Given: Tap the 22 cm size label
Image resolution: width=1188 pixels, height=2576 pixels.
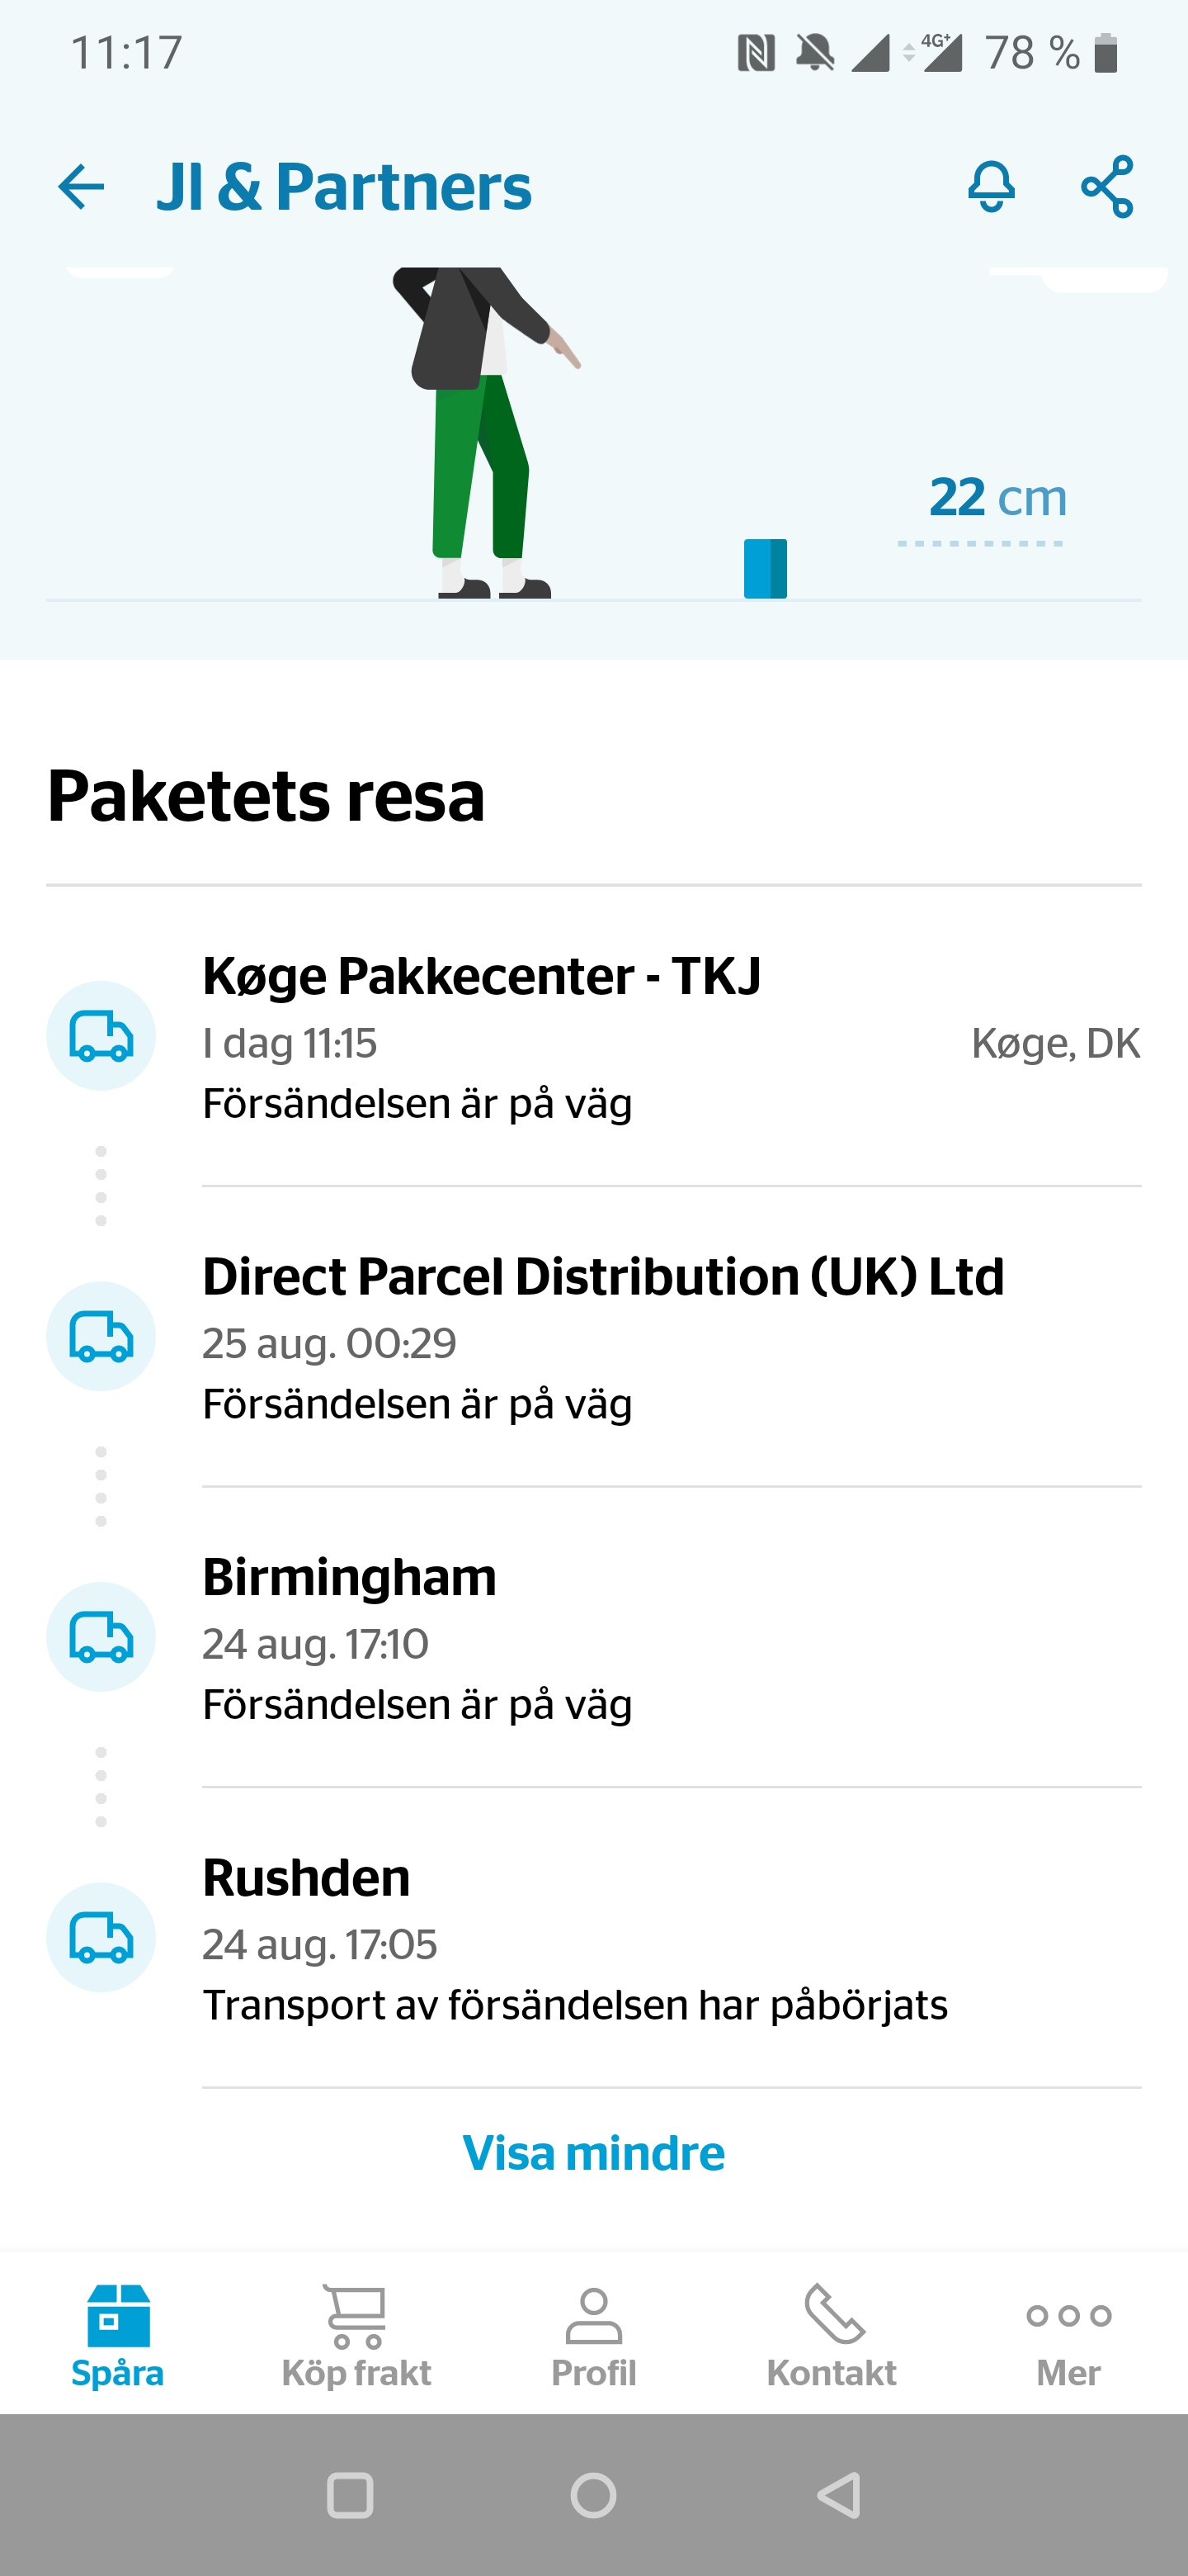Looking at the screenshot, I should (997, 497).
